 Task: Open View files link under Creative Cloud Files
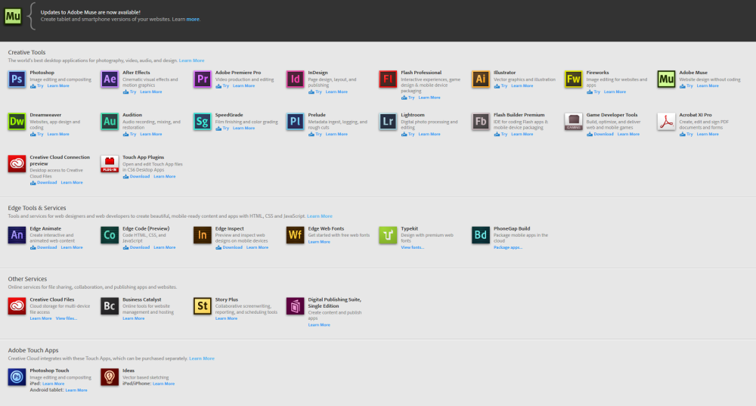67,318
